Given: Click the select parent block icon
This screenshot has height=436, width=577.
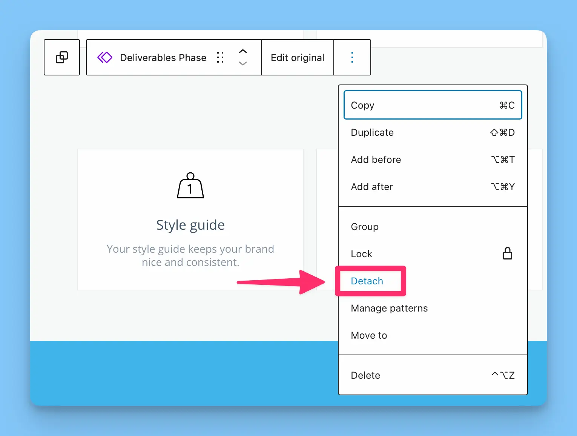Looking at the screenshot, I should click(62, 57).
